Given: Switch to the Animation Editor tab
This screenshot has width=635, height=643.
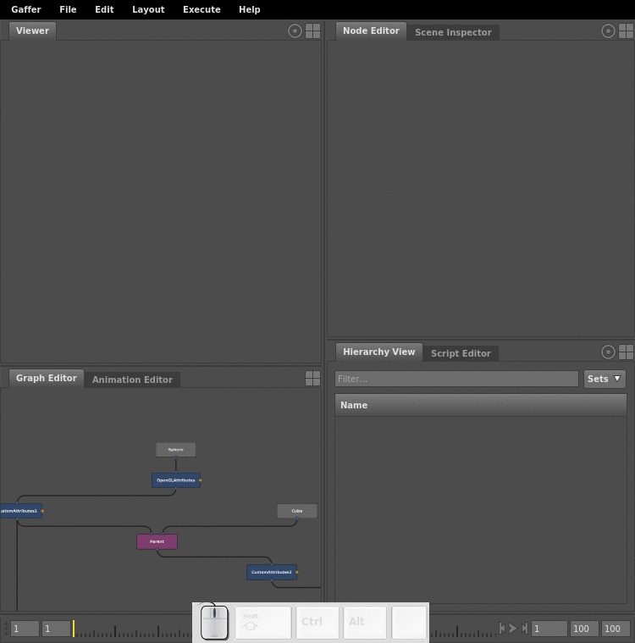Looking at the screenshot, I should [x=132, y=380].
